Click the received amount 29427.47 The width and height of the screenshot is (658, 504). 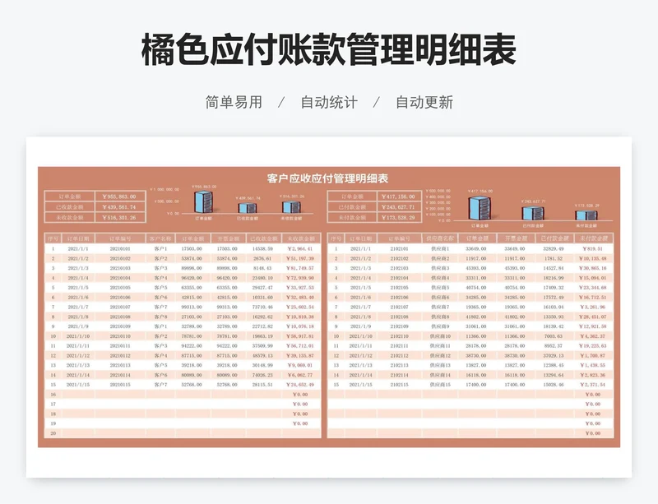262,288
